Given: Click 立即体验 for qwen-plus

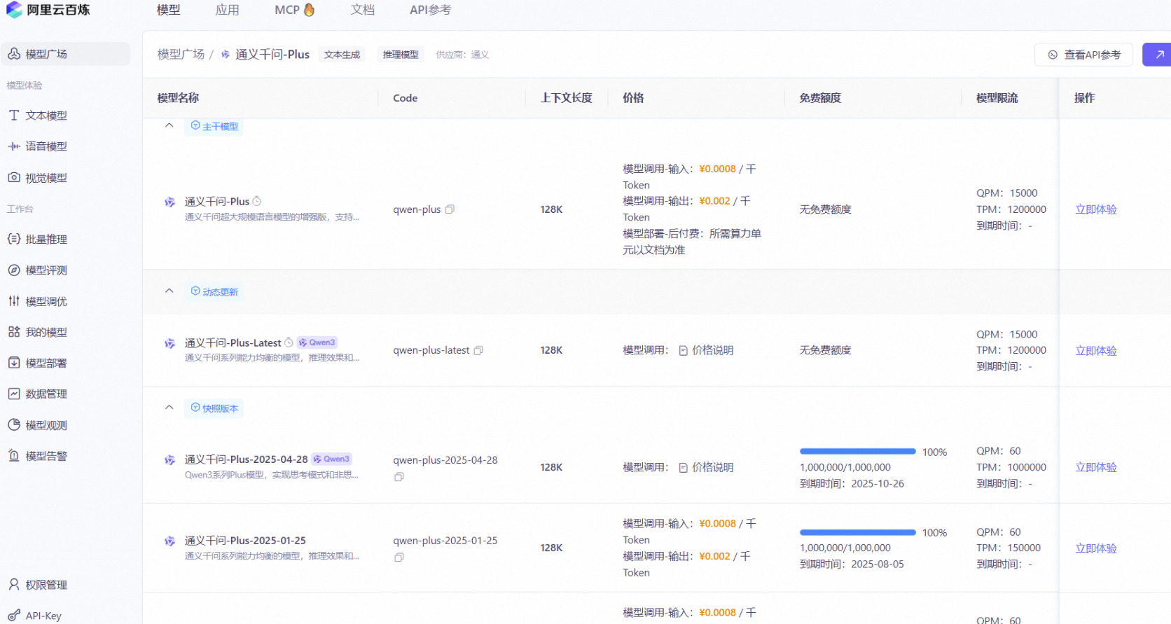Looking at the screenshot, I should click(x=1096, y=209).
